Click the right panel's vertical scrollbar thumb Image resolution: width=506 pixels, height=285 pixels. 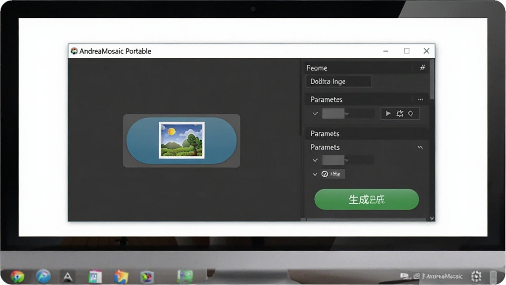coord(432,80)
